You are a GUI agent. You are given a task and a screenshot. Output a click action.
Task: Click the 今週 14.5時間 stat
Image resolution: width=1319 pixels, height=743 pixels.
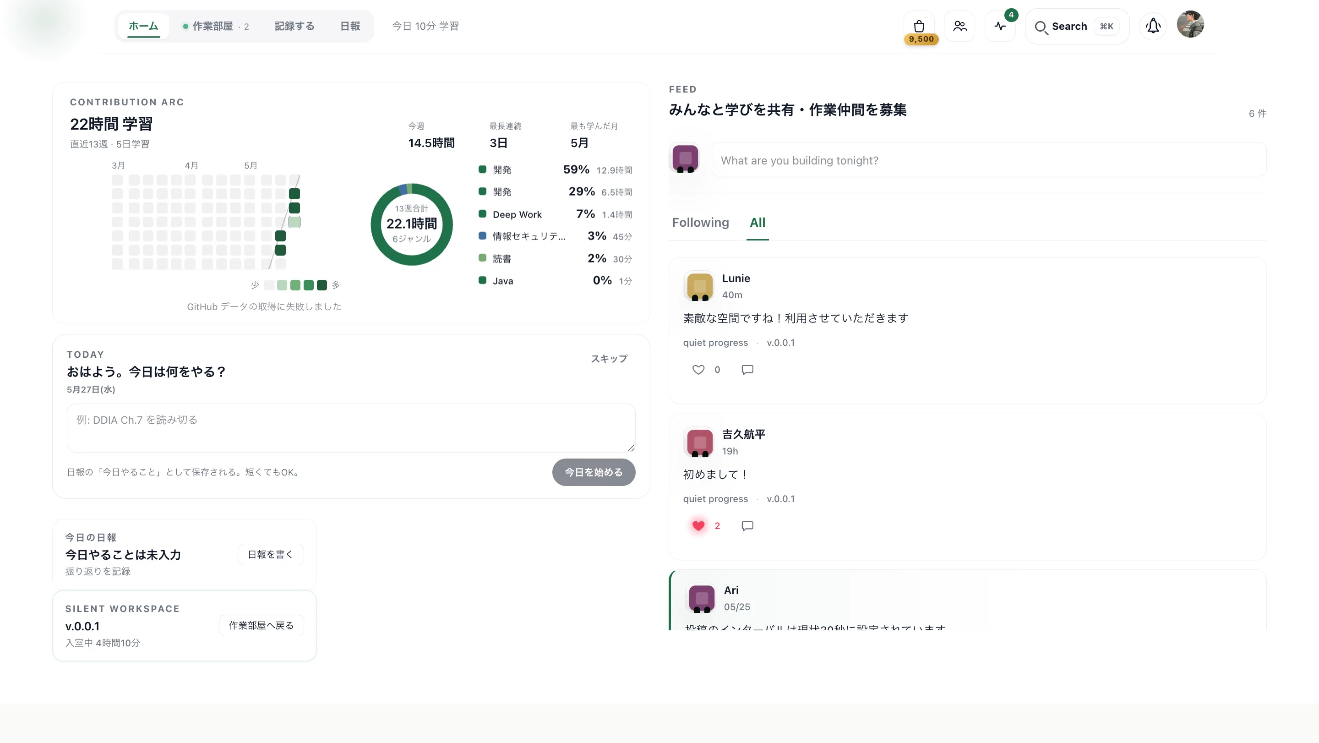point(431,136)
